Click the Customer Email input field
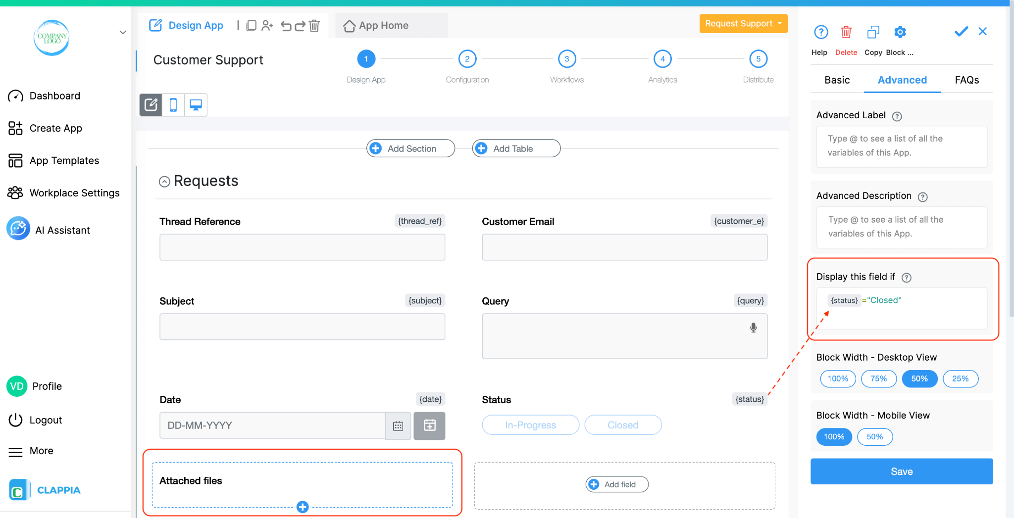 [x=624, y=247]
